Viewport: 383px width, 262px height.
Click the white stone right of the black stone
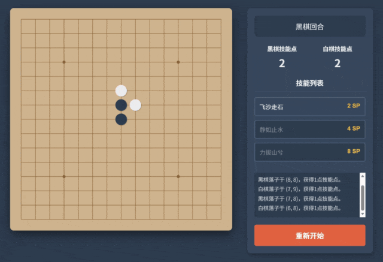[135, 105]
